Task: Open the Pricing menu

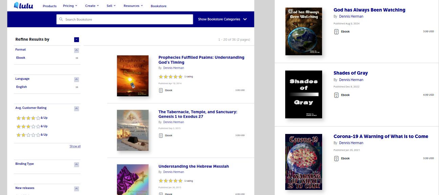Action: pyautogui.click(x=70, y=6)
